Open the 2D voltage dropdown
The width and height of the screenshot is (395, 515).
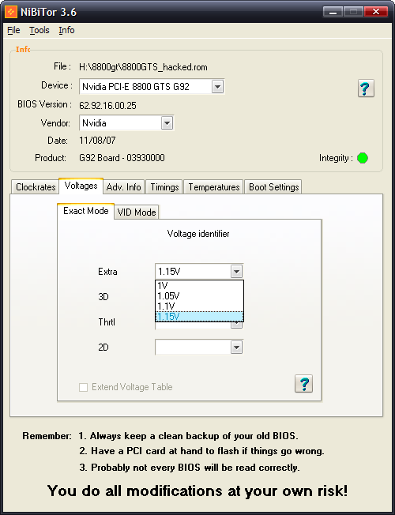[199, 348]
